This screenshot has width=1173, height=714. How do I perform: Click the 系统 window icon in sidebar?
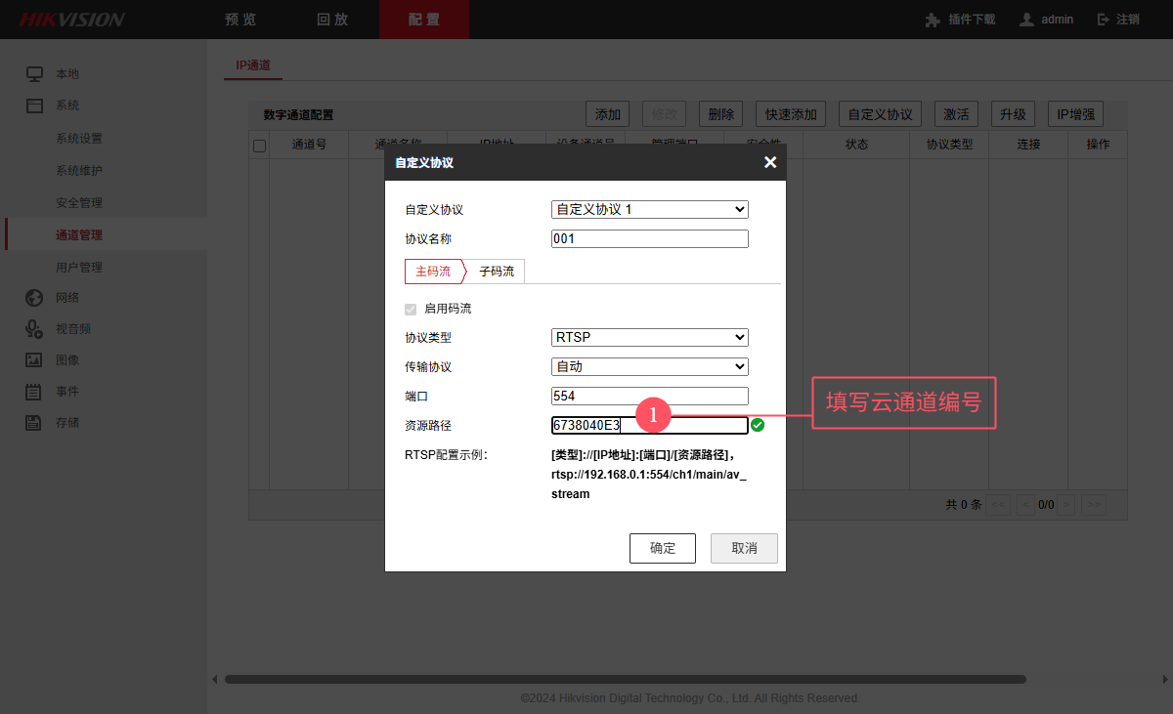pos(34,105)
